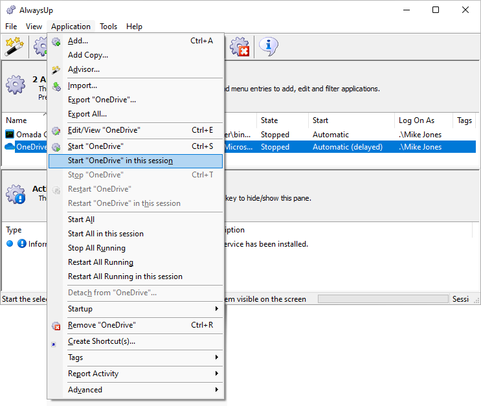Open the Startup submenu
This screenshot has height=406, width=481.
pos(135,309)
